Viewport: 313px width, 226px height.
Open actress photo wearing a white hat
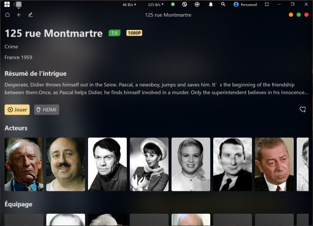click(x=149, y=164)
